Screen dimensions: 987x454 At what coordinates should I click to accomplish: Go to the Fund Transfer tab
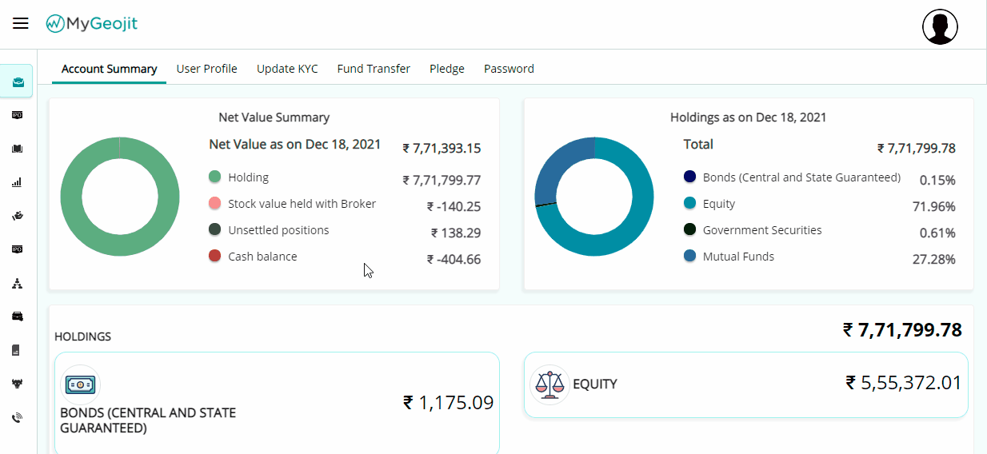coord(374,69)
